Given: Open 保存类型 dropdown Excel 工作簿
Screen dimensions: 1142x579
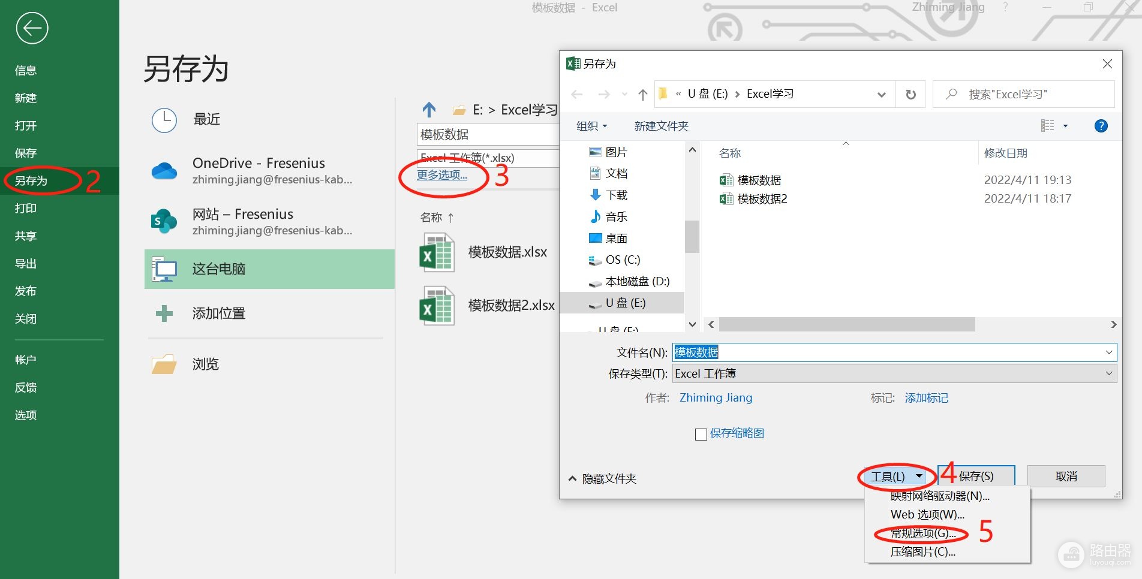Looking at the screenshot, I should click(x=894, y=374).
